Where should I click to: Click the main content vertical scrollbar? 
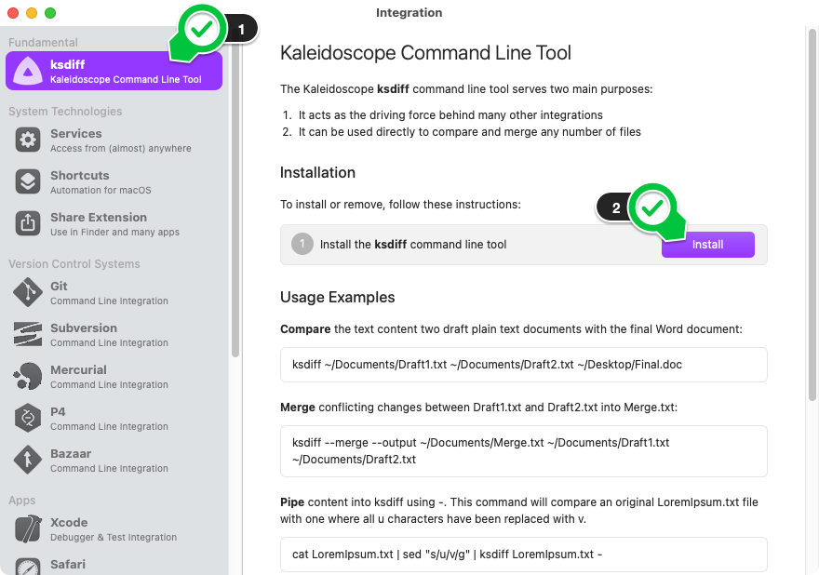tap(812, 214)
